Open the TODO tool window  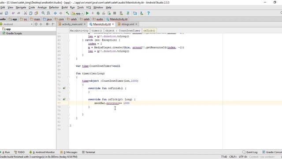19,152
